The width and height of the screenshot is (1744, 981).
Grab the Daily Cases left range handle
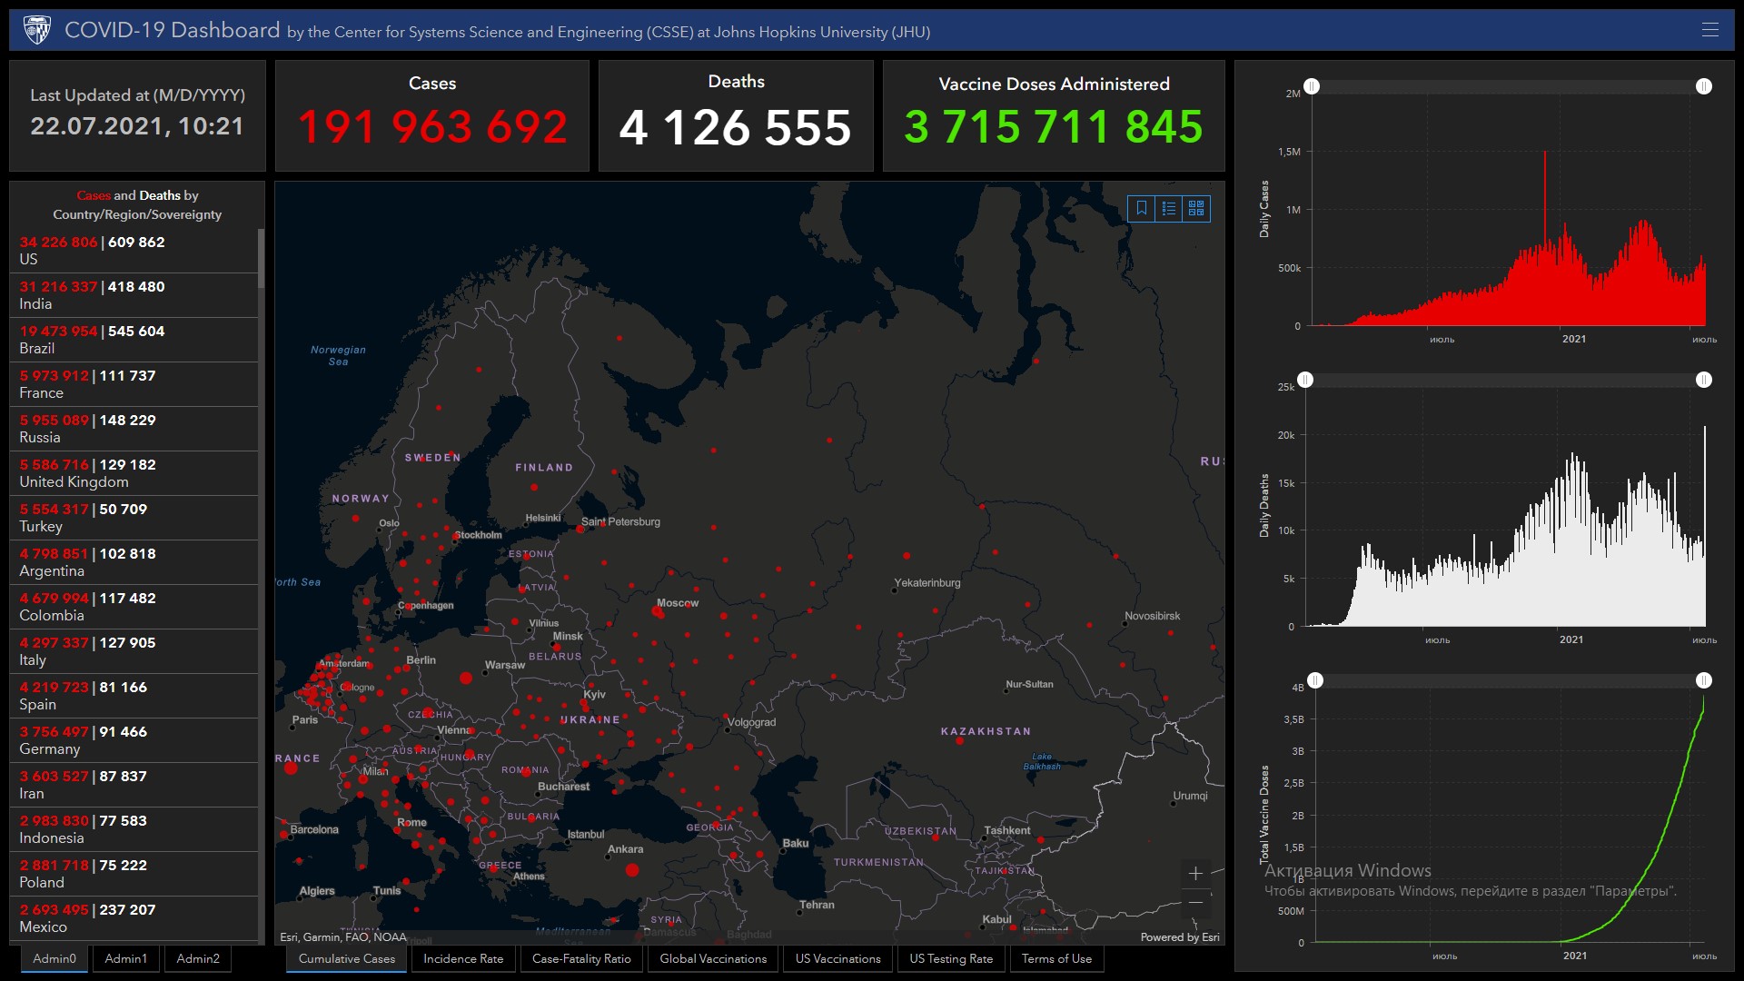1312,86
